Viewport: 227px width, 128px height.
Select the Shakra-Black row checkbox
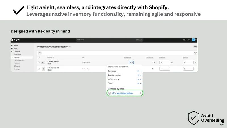coord(39,69)
